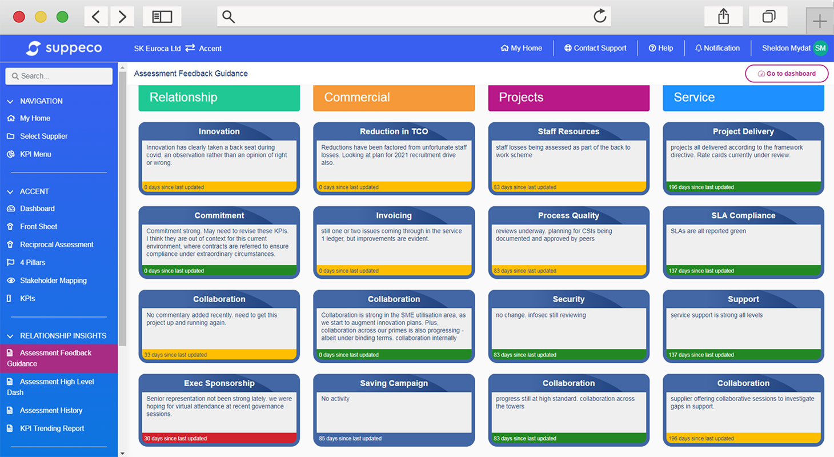Click the Dashboard palette icon

coord(10,209)
